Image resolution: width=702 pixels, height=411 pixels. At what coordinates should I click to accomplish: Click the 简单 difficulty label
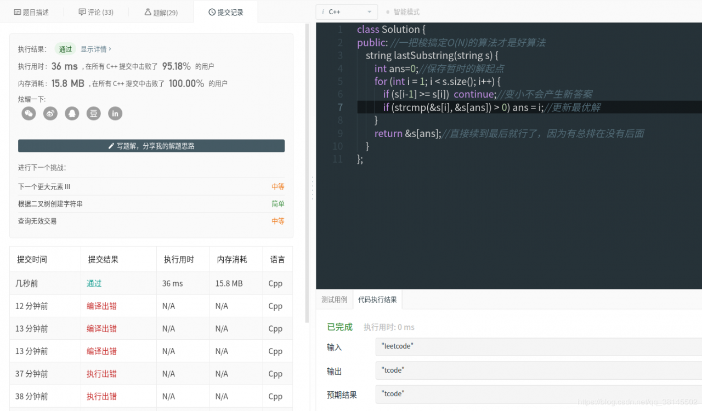tap(278, 204)
